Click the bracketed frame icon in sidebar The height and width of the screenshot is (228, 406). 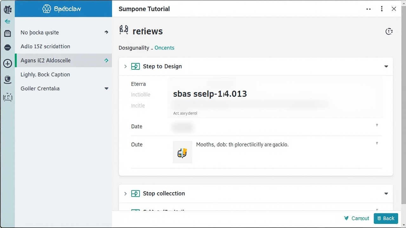(x=8, y=97)
